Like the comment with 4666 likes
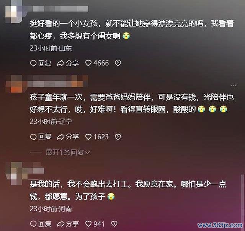The width and height of the screenshot is (245, 231). click(97, 63)
